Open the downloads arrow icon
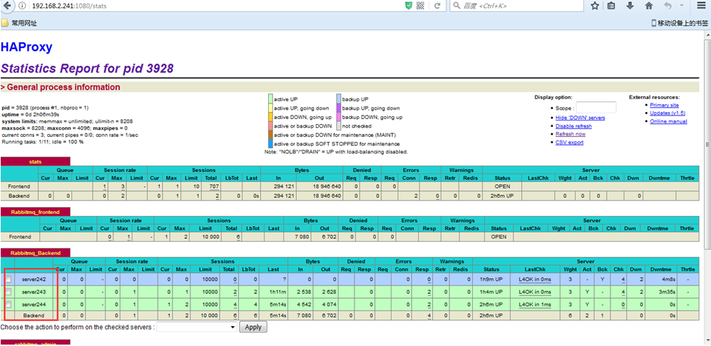The image size is (711, 346). tap(630, 6)
